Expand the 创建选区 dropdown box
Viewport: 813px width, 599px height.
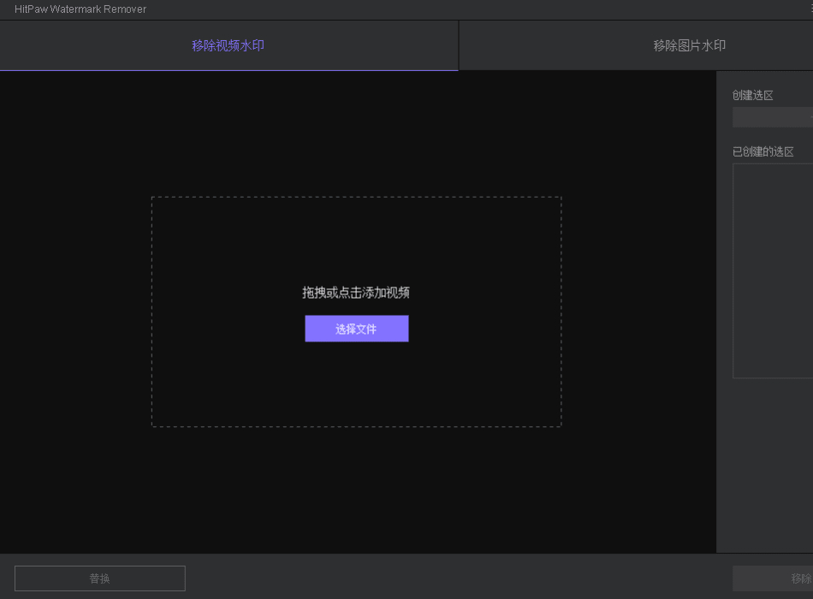click(772, 117)
